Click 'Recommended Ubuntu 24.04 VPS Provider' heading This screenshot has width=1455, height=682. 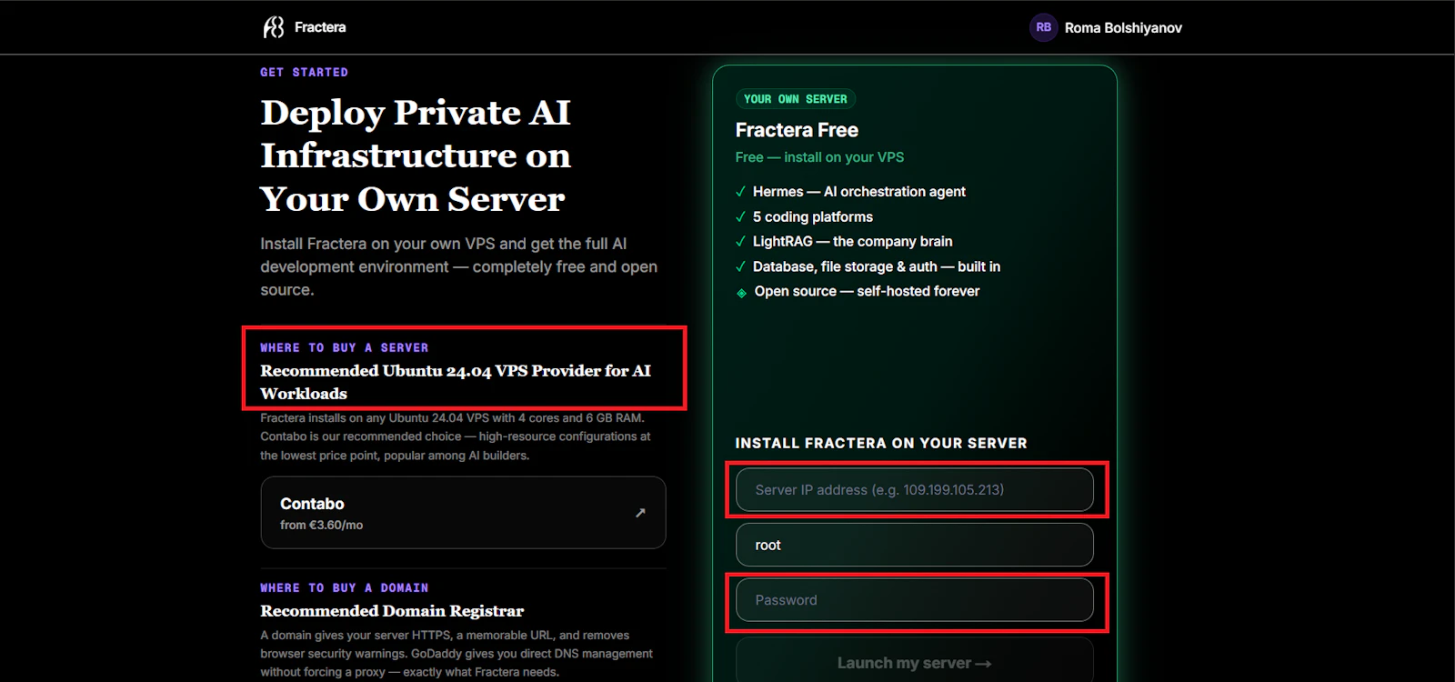[456, 382]
